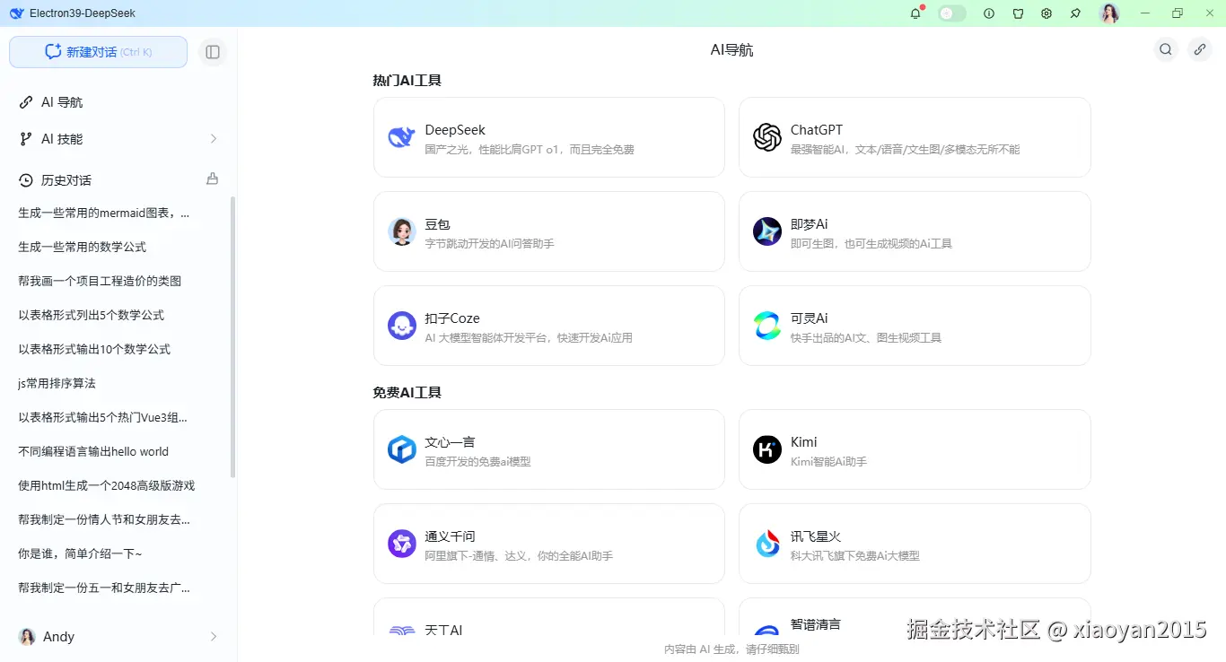Open the 豆包 AI assistant card
Screen dimensions: 1226x662
coord(548,231)
